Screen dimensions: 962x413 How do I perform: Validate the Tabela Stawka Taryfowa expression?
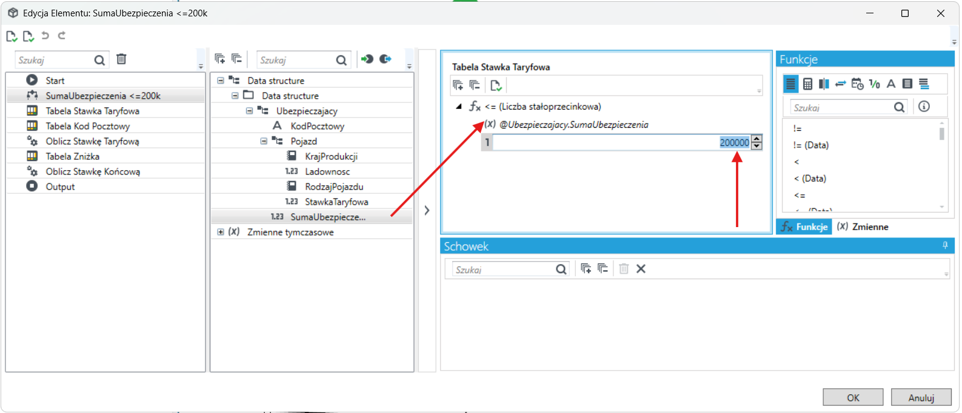[496, 85]
